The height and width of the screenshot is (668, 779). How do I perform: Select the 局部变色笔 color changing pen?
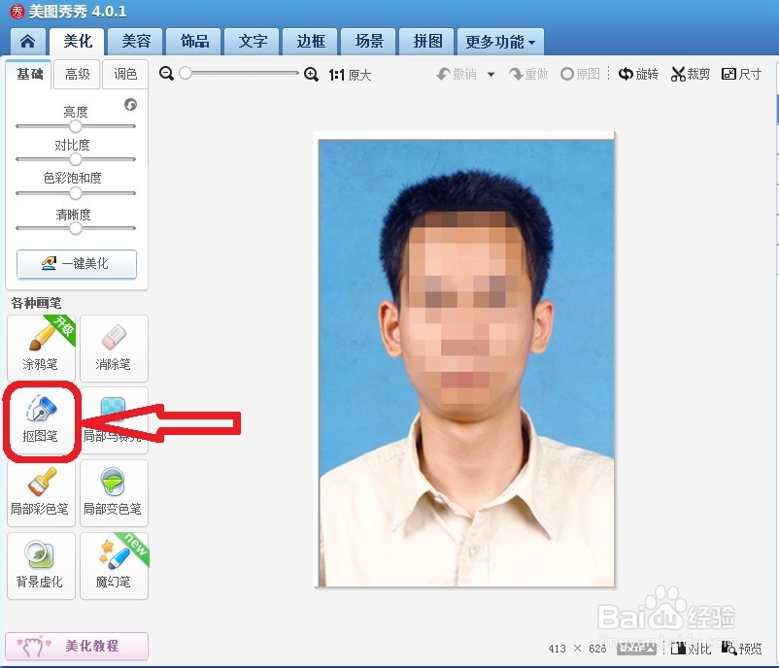click(113, 493)
